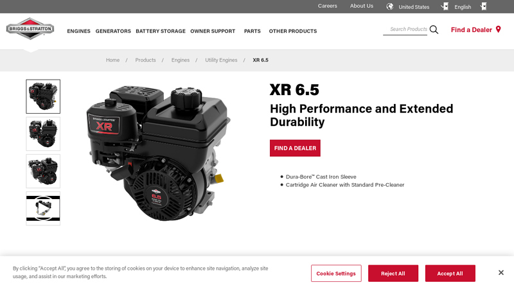The height and width of the screenshot is (289, 514).
Task: Open the United States country selector
Action: pyautogui.click(x=414, y=7)
